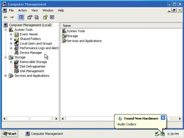Select the 'Disk Management' tree label
This screenshot has width=184, height=138.
pos(32,71)
